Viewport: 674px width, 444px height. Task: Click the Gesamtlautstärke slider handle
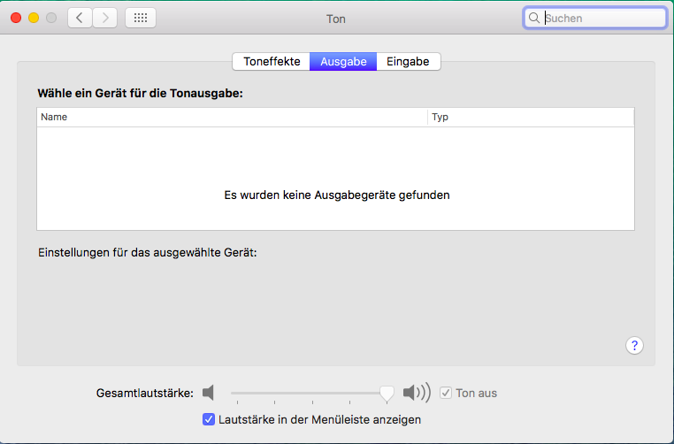[387, 393]
